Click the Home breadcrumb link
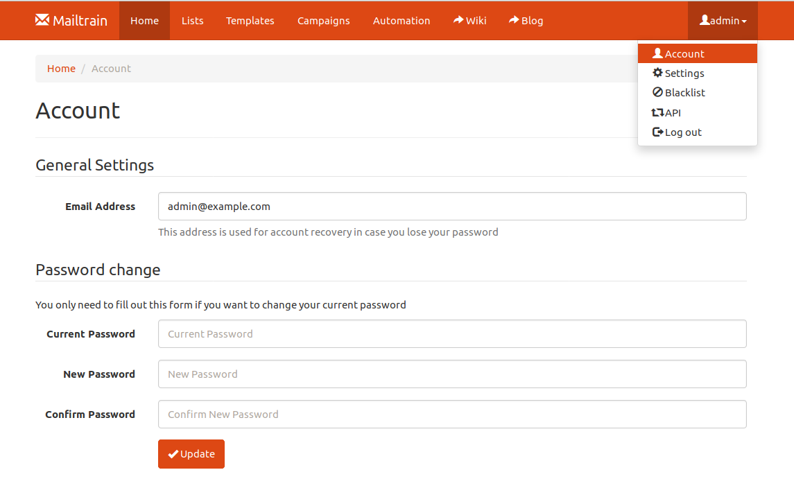794x488 pixels. (x=61, y=69)
